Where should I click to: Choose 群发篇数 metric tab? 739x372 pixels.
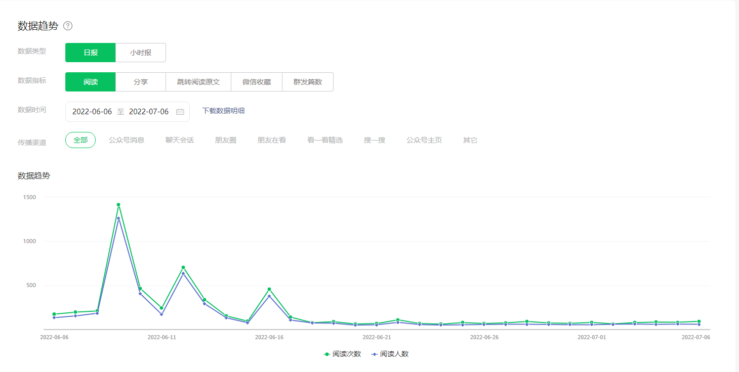pos(308,82)
